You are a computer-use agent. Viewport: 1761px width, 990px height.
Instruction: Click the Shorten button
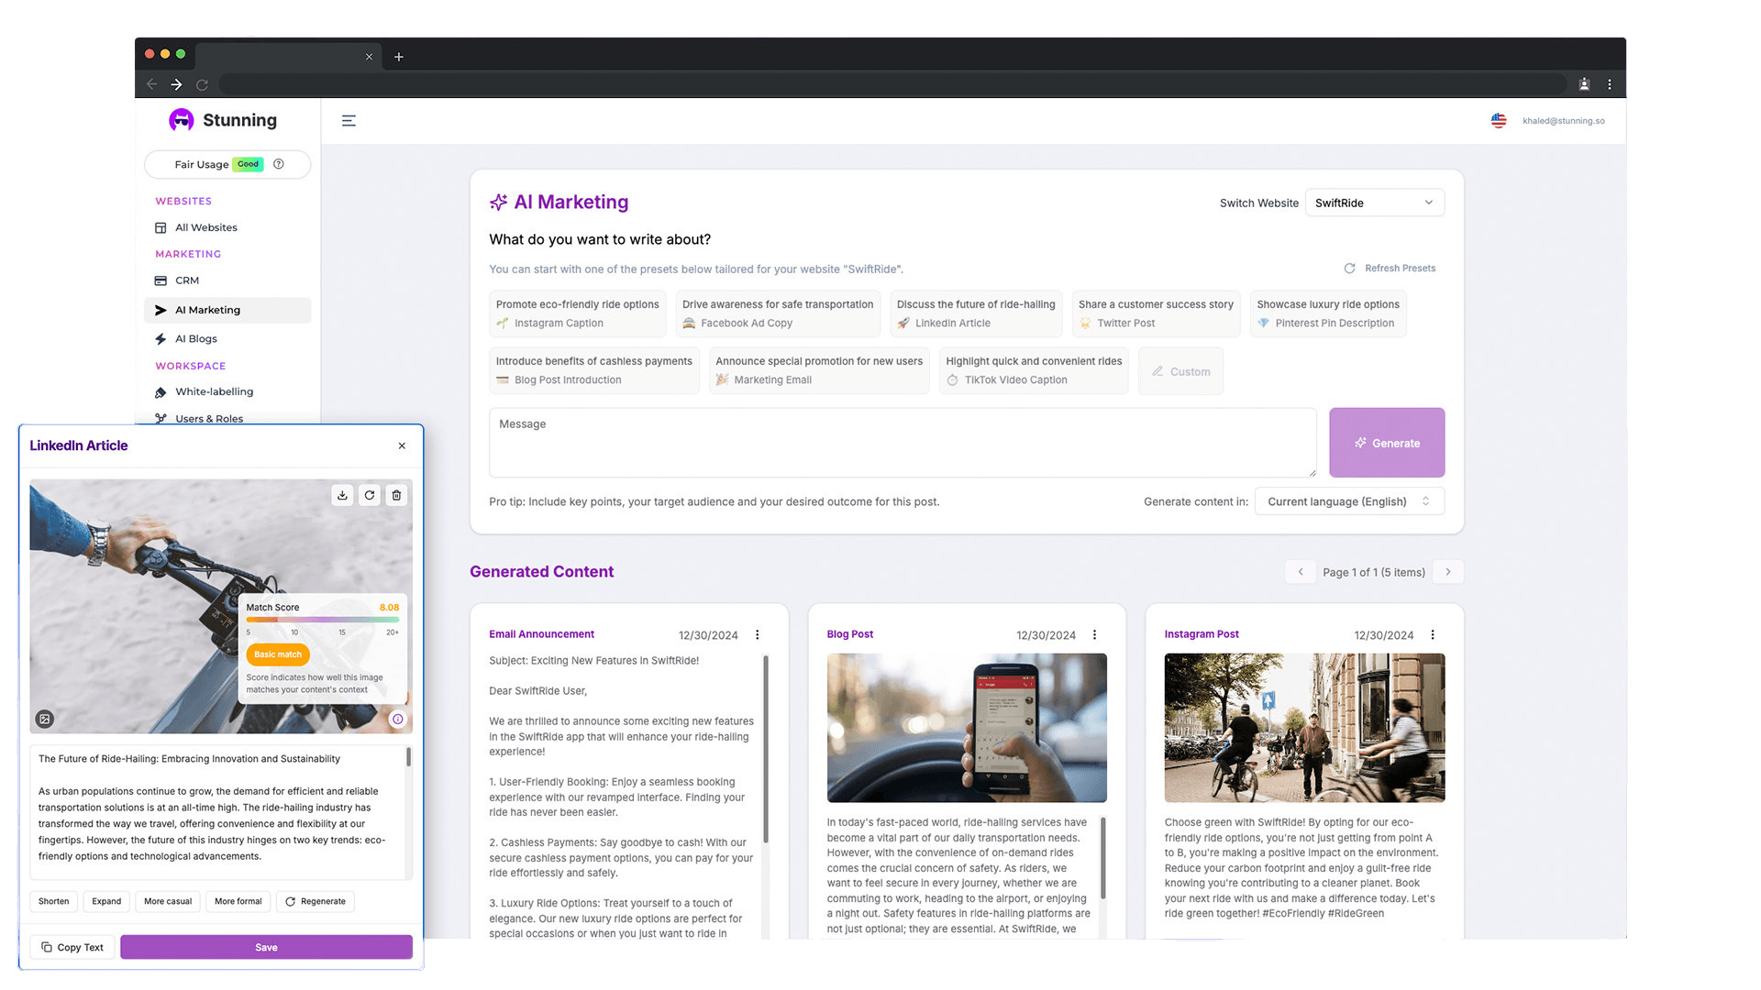click(x=53, y=902)
